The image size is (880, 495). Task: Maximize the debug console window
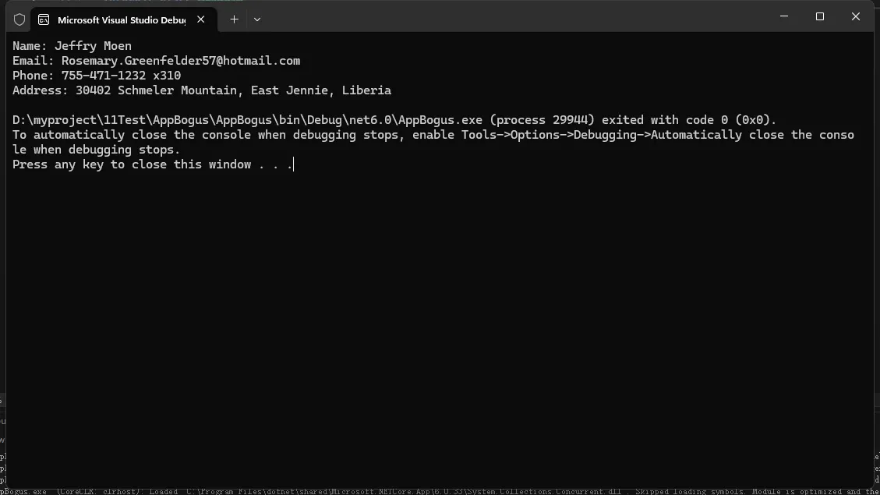pos(819,16)
